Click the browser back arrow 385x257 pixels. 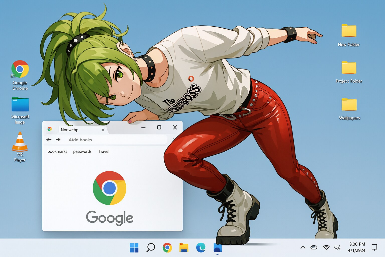49,140
